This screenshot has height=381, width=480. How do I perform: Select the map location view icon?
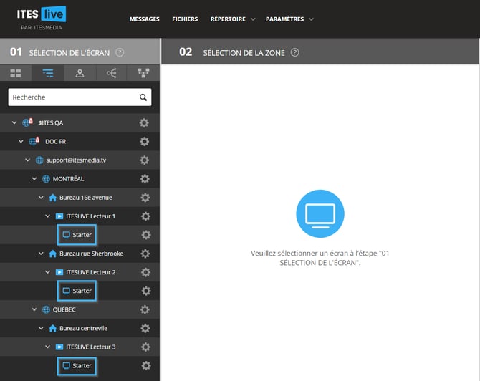coord(80,73)
